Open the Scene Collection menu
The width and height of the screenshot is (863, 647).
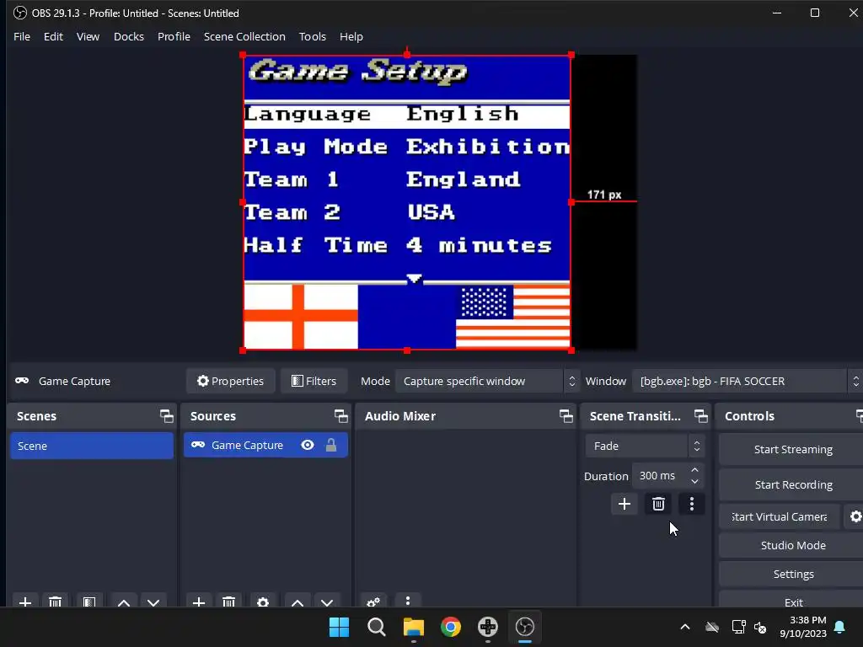244,36
